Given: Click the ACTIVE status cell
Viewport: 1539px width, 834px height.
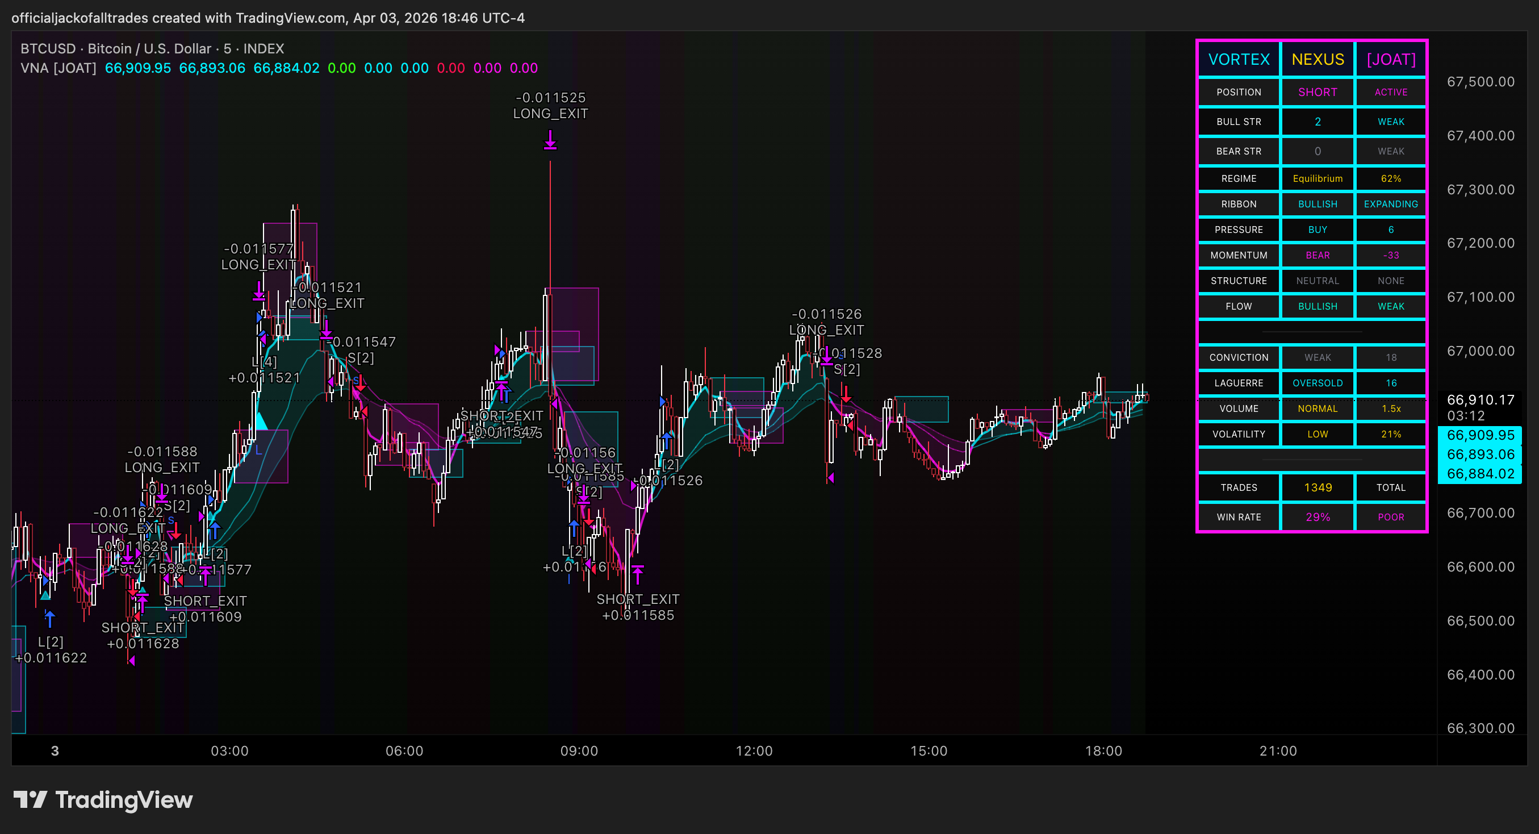Looking at the screenshot, I should click(1391, 92).
